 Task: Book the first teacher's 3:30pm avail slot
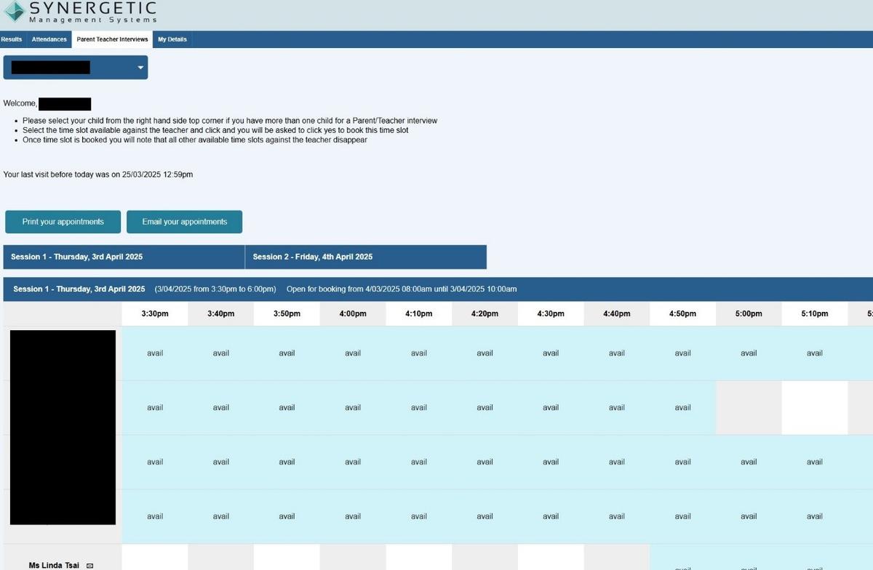click(155, 353)
